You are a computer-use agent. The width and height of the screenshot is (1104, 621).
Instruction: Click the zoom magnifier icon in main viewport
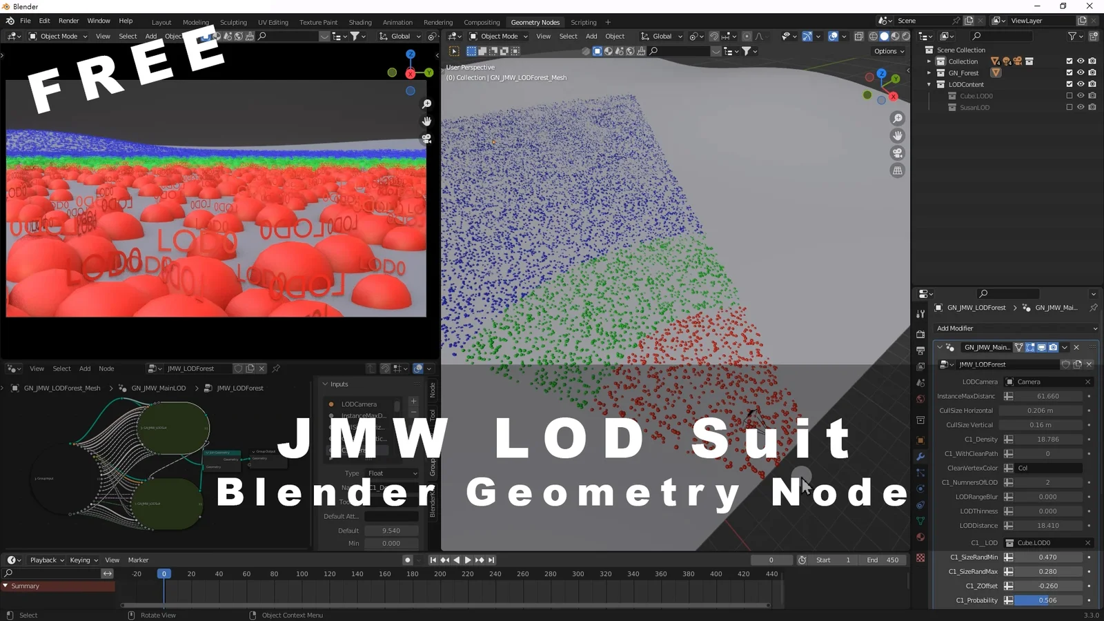(897, 119)
